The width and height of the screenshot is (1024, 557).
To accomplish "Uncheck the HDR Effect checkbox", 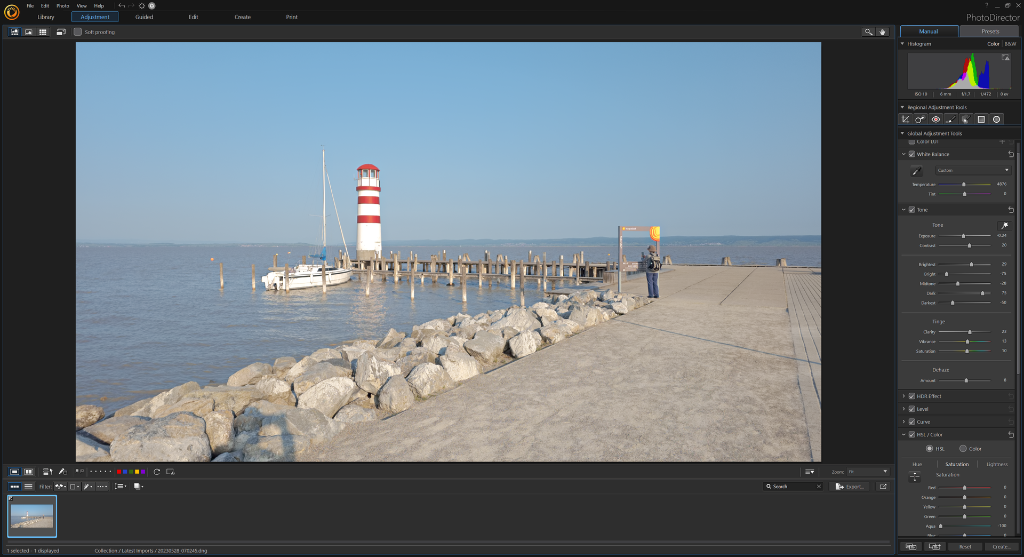I will pyautogui.click(x=912, y=396).
